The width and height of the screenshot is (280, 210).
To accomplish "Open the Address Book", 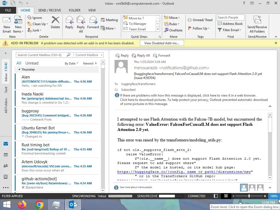I will [x=230, y=24].
